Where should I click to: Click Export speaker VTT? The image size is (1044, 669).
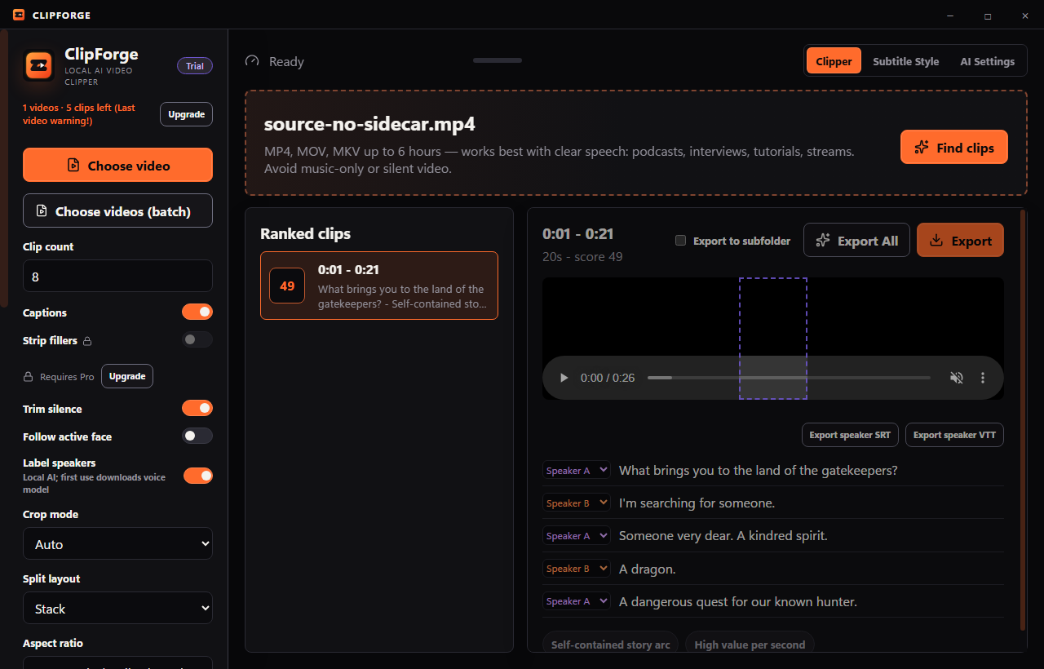(x=954, y=435)
